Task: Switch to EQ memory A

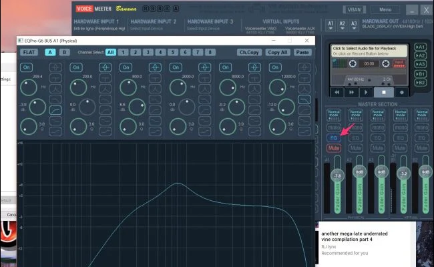Action: coord(50,52)
